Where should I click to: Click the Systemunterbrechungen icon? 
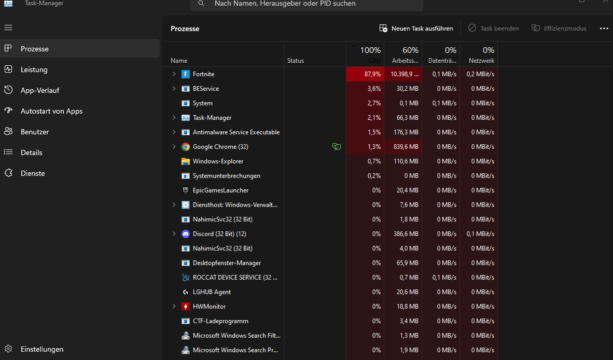tap(186, 176)
